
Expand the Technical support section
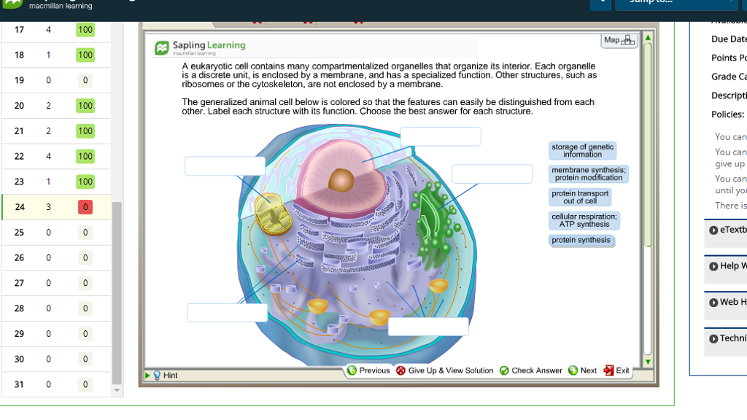click(724, 340)
